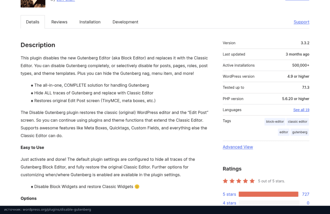Click Tested up to value 7.1.3

coord(306,87)
